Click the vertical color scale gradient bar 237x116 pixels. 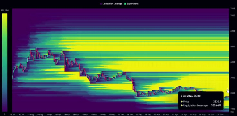[x=5, y=63]
